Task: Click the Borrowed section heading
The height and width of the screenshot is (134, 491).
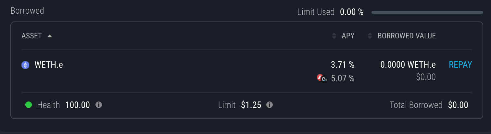Action: click(27, 10)
